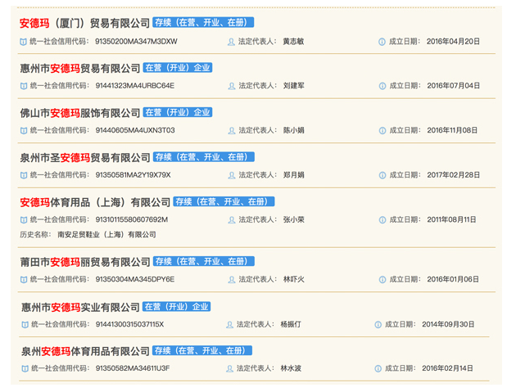Open 安德玛体育用品（上海）有限公司 link
The width and height of the screenshot is (507, 392).
coord(95,202)
